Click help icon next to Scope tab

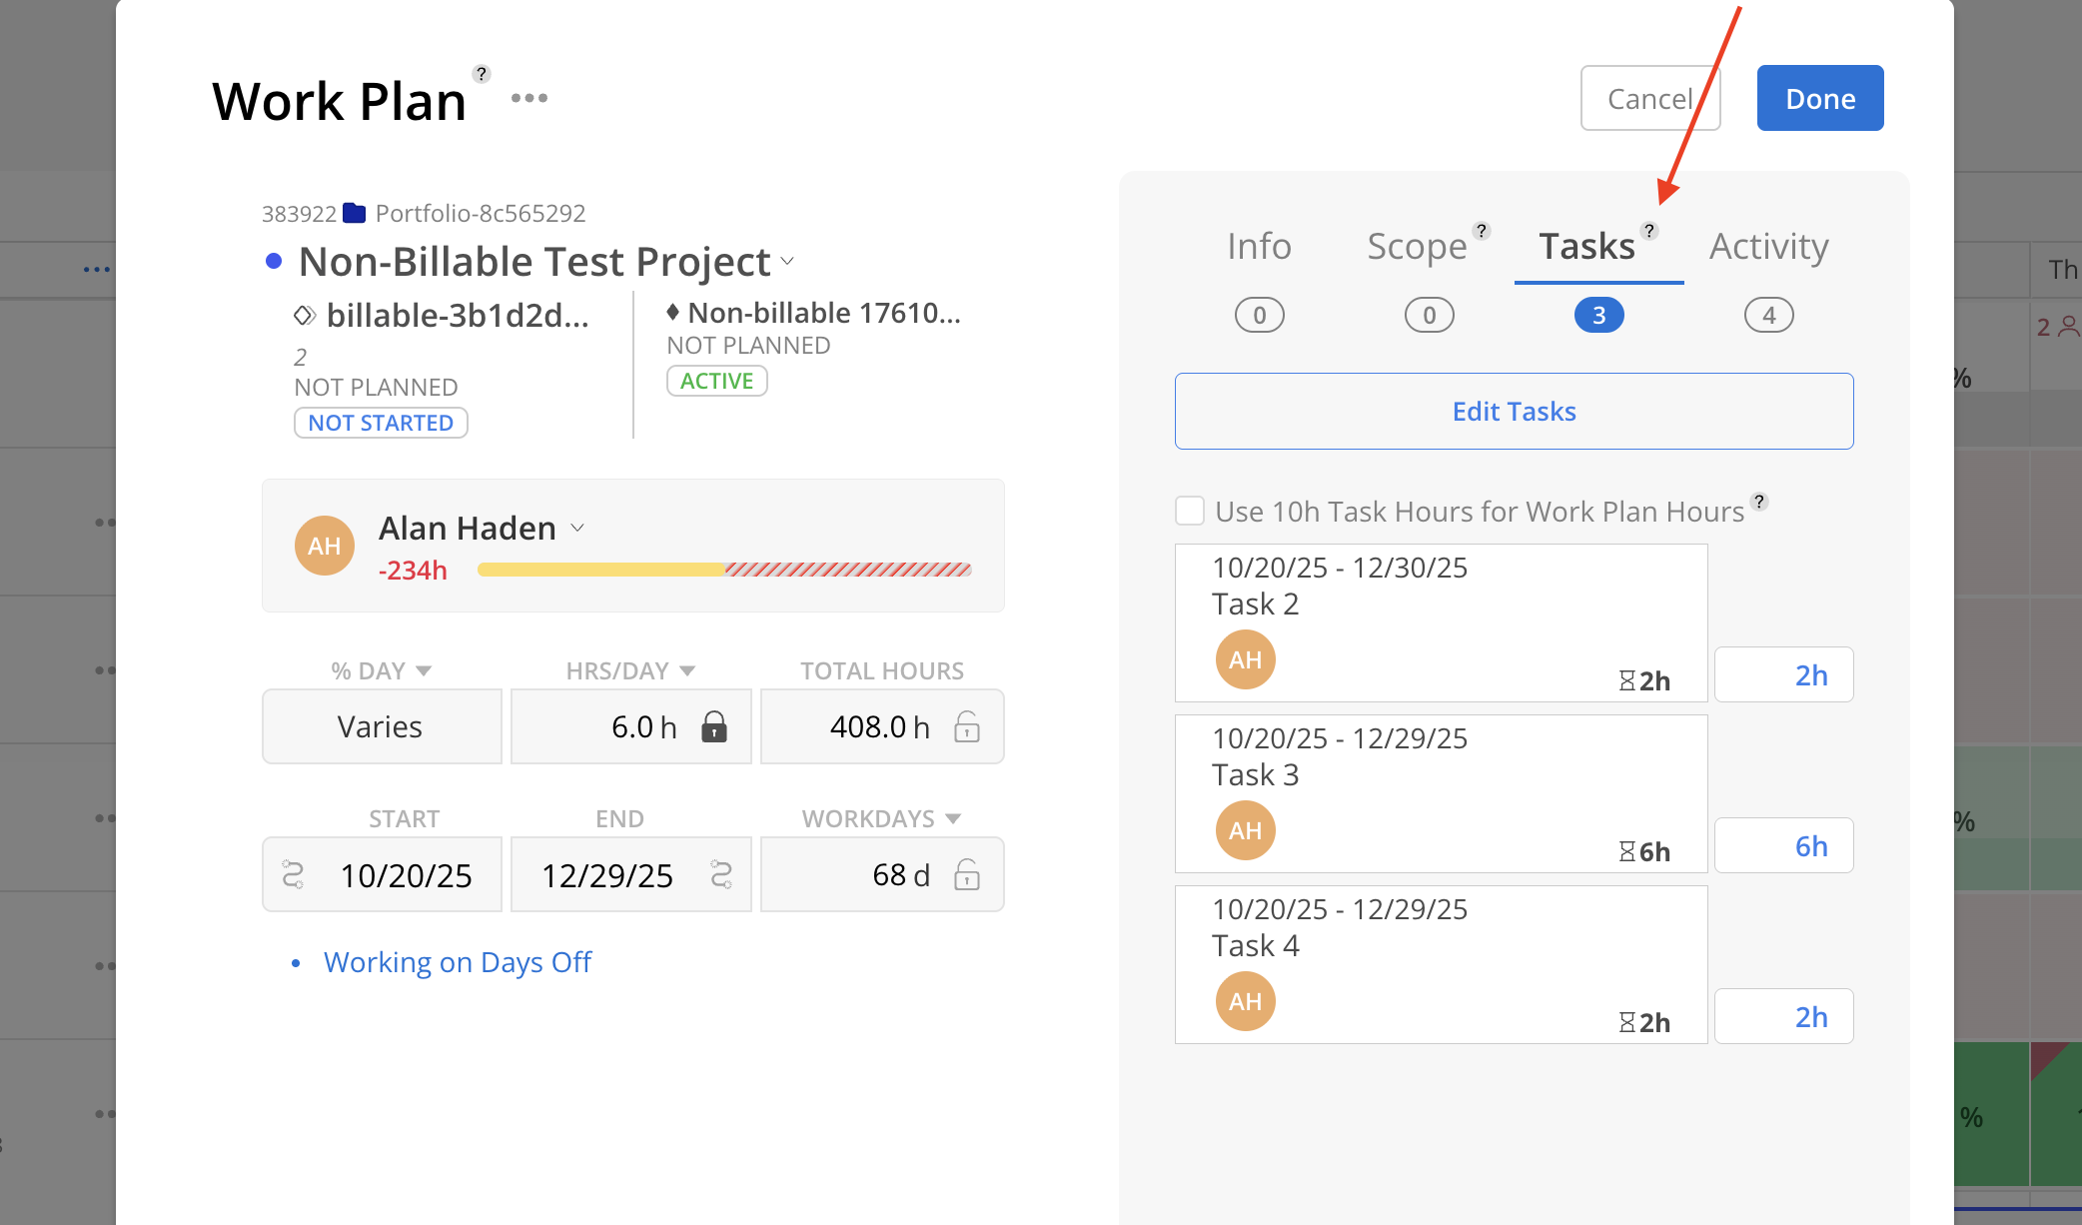1482,231
